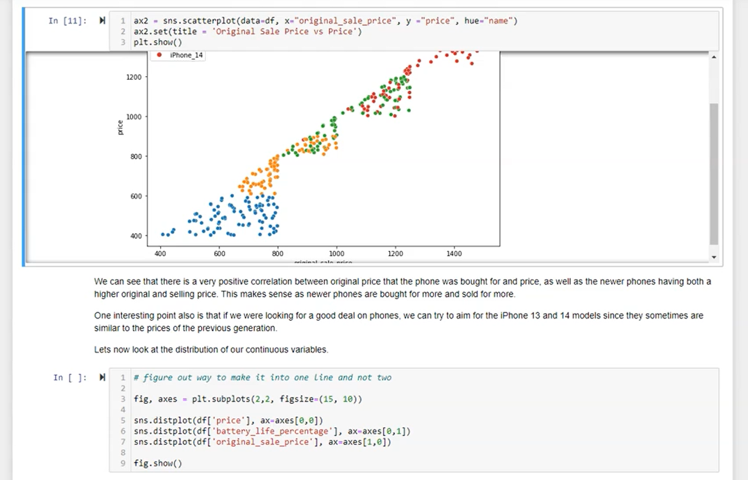The image size is (748, 480).
Task: Click the gray scrollbar thumb in the output area
Action: pos(714,174)
